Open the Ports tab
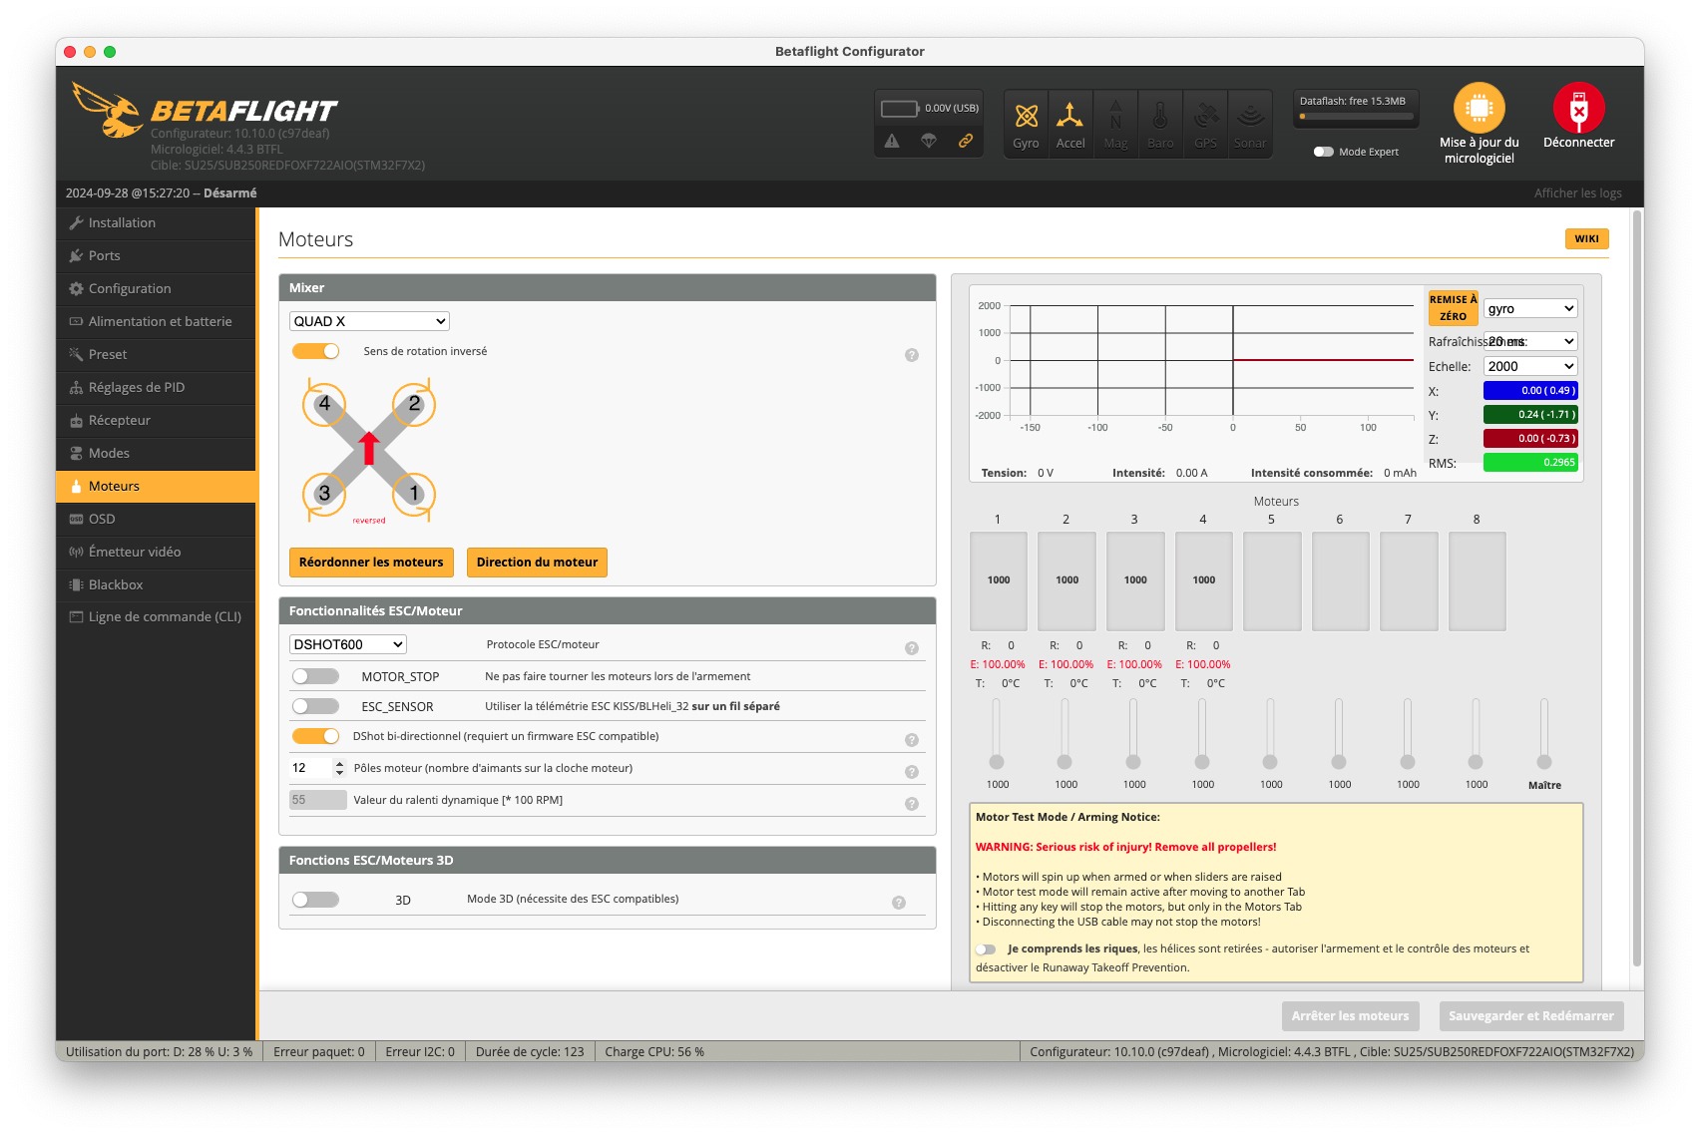1700x1135 pixels. (x=157, y=256)
